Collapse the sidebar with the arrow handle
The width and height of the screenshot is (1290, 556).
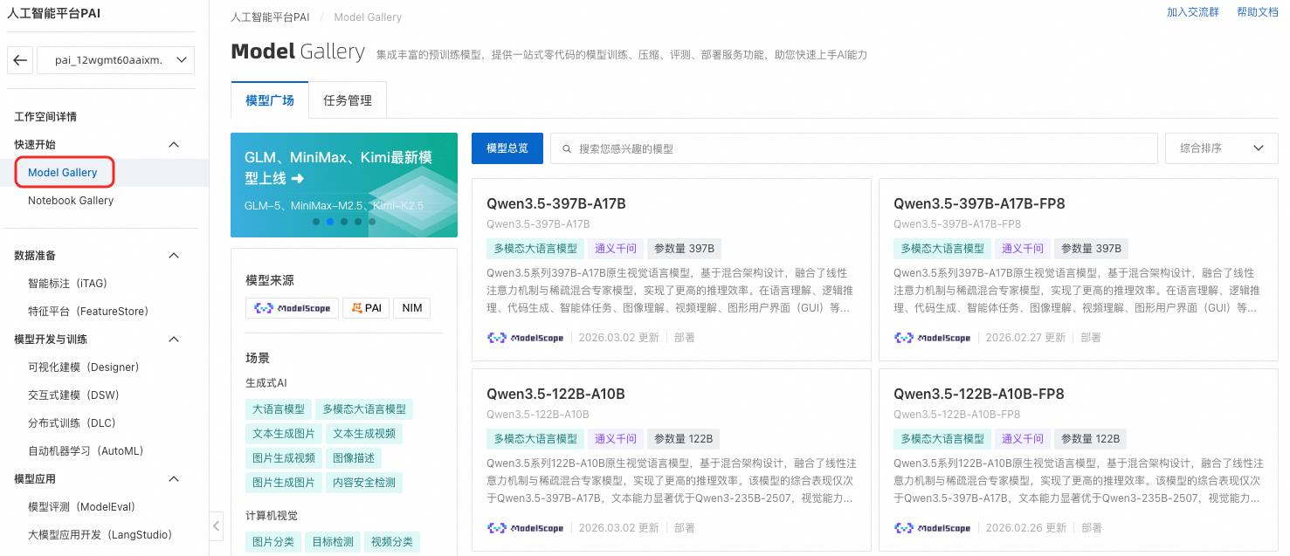click(x=217, y=525)
